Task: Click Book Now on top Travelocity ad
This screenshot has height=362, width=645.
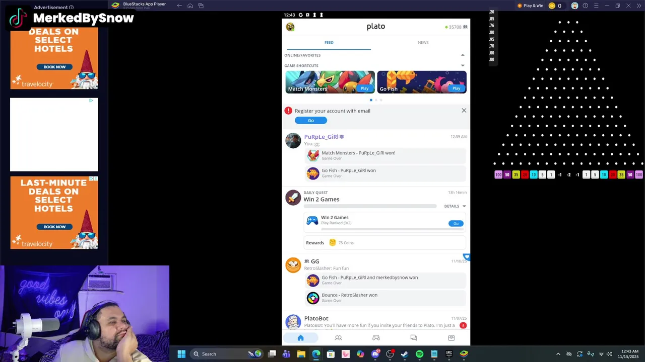Action: [54, 67]
